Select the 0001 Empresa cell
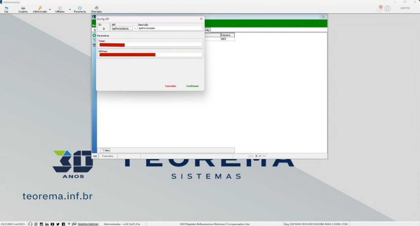The height and width of the screenshot is (226, 420). [227, 39]
